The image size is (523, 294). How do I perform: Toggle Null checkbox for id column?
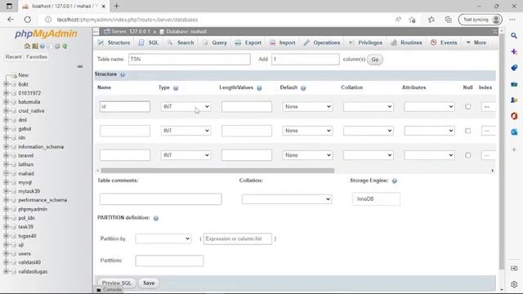[x=467, y=107]
